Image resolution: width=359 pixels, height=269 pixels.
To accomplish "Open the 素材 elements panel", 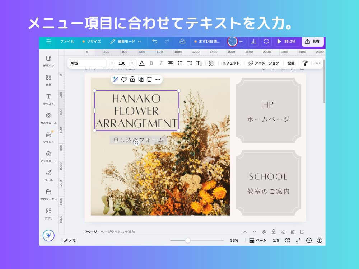I will coord(48,80).
